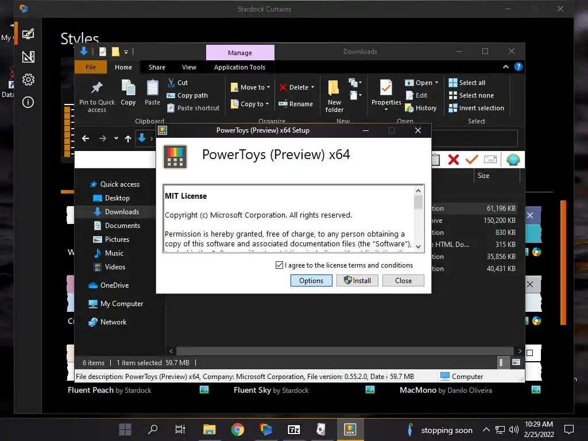Click the taskbar clock showing 10:29 AM
This screenshot has width=588, height=441.
[x=539, y=430]
